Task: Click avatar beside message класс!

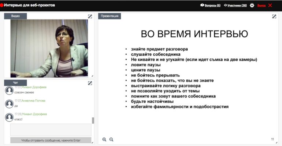Action: pyautogui.click(x=9, y=117)
